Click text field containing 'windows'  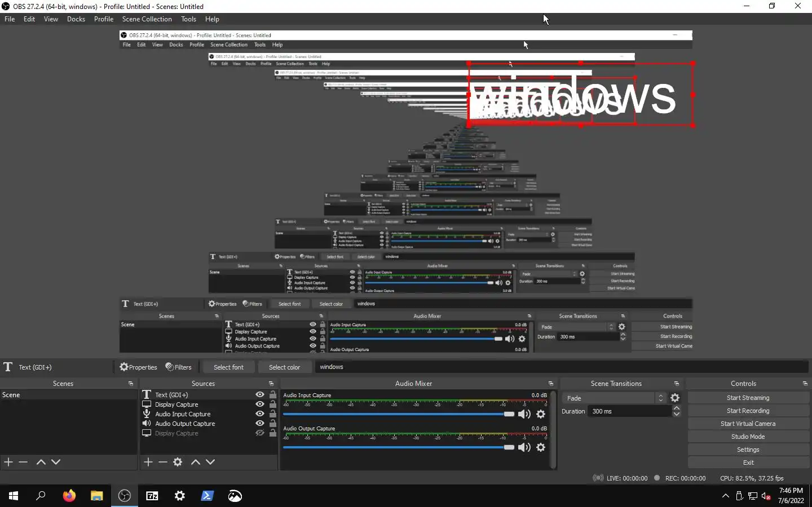pyautogui.click(x=562, y=367)
